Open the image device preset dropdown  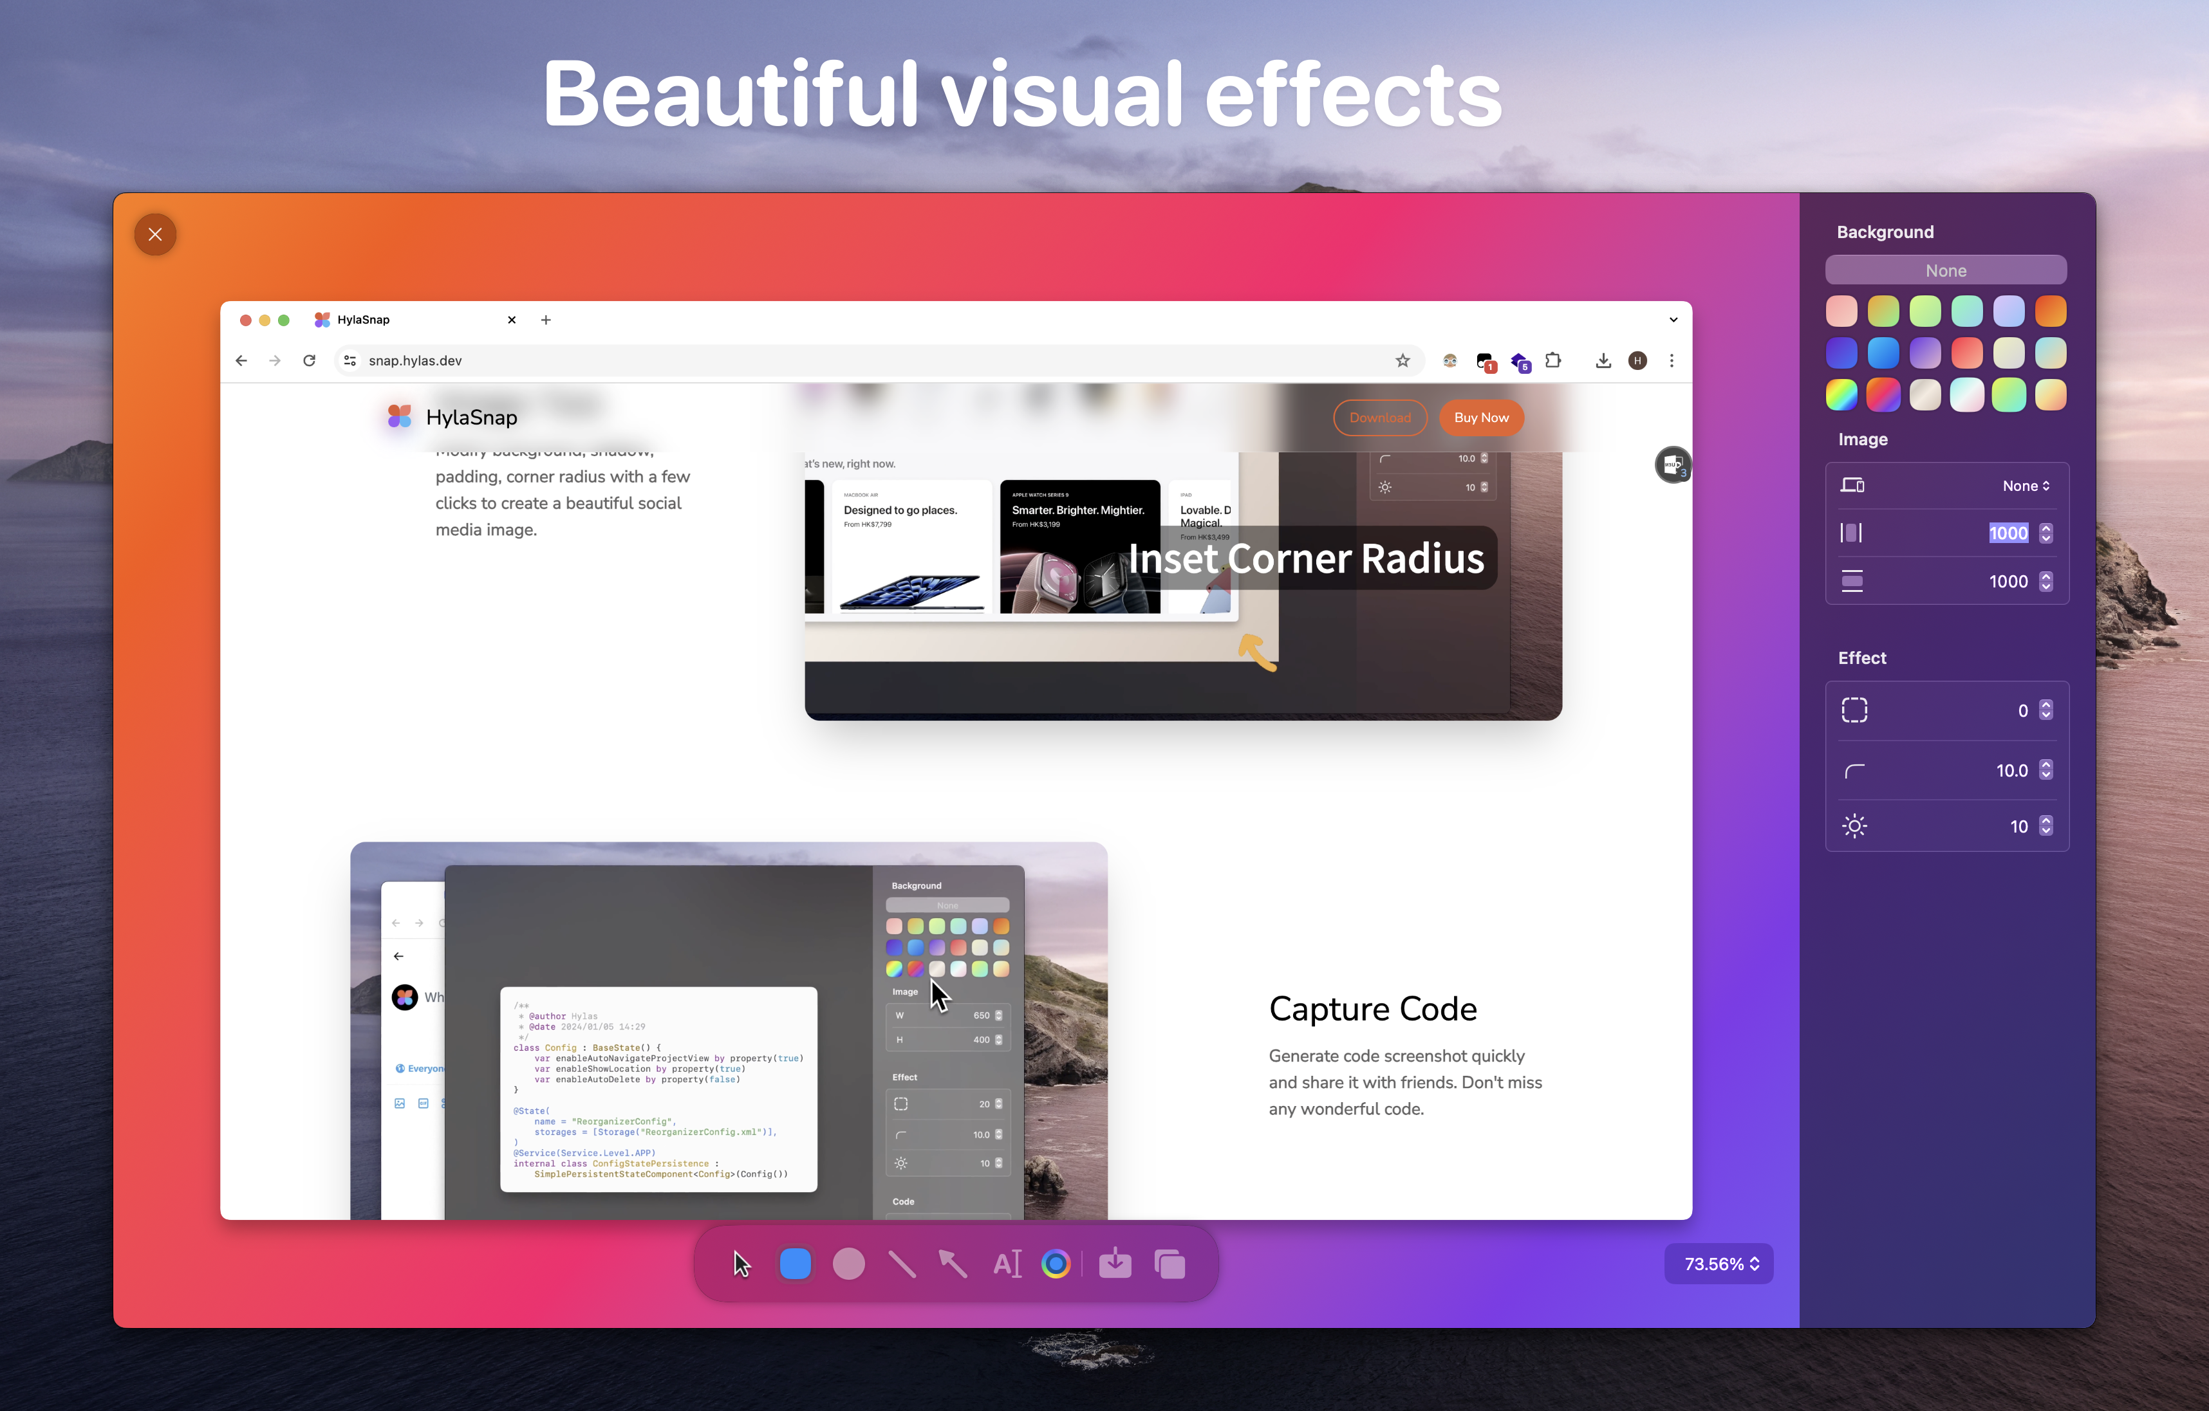click(x=2026, y=486)
